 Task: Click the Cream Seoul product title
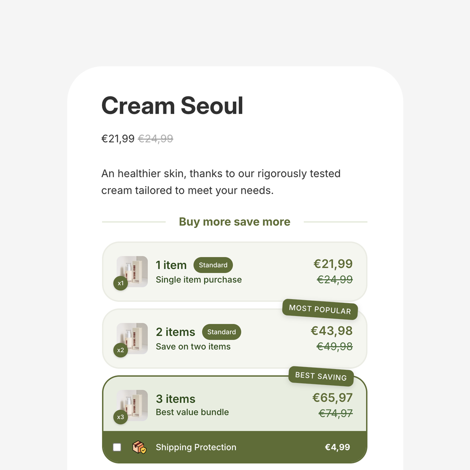(172, 105)
